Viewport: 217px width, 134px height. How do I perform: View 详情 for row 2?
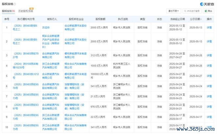209,42
